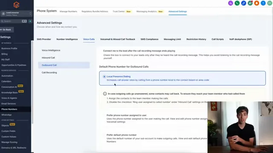Screen dimensions: 273x153
Task: Switch to Number Intelligence sub-tab
Action: [x=67, y=39]
